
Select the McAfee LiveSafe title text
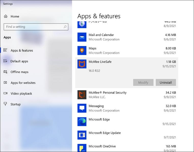coord(100,62)
